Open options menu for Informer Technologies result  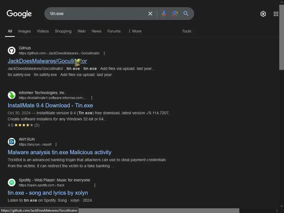[92, 98]
